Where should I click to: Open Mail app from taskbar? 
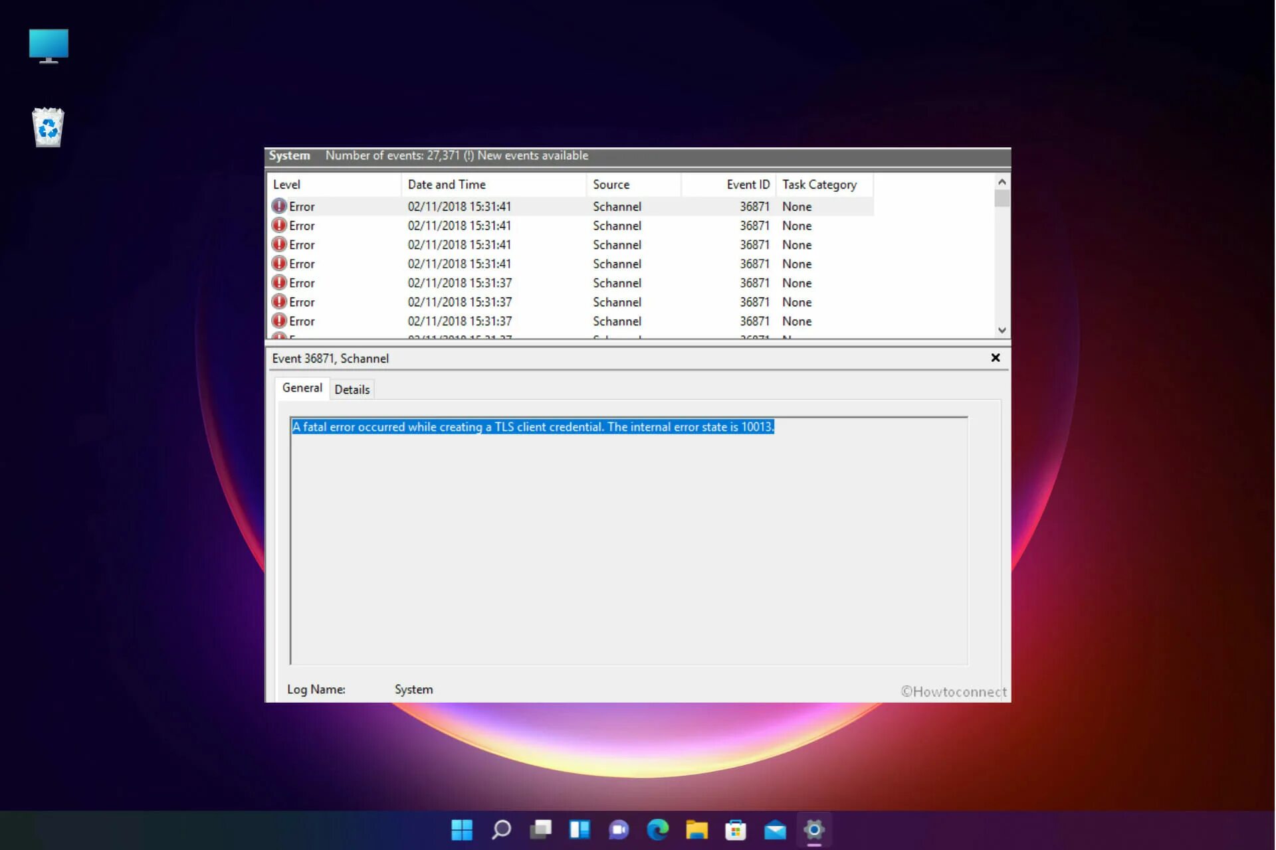(x=775, y=829)
